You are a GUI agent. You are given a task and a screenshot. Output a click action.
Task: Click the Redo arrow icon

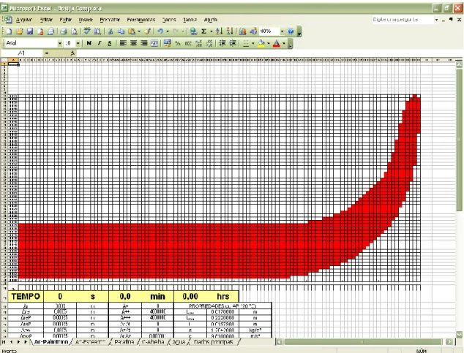pos(176,31)
